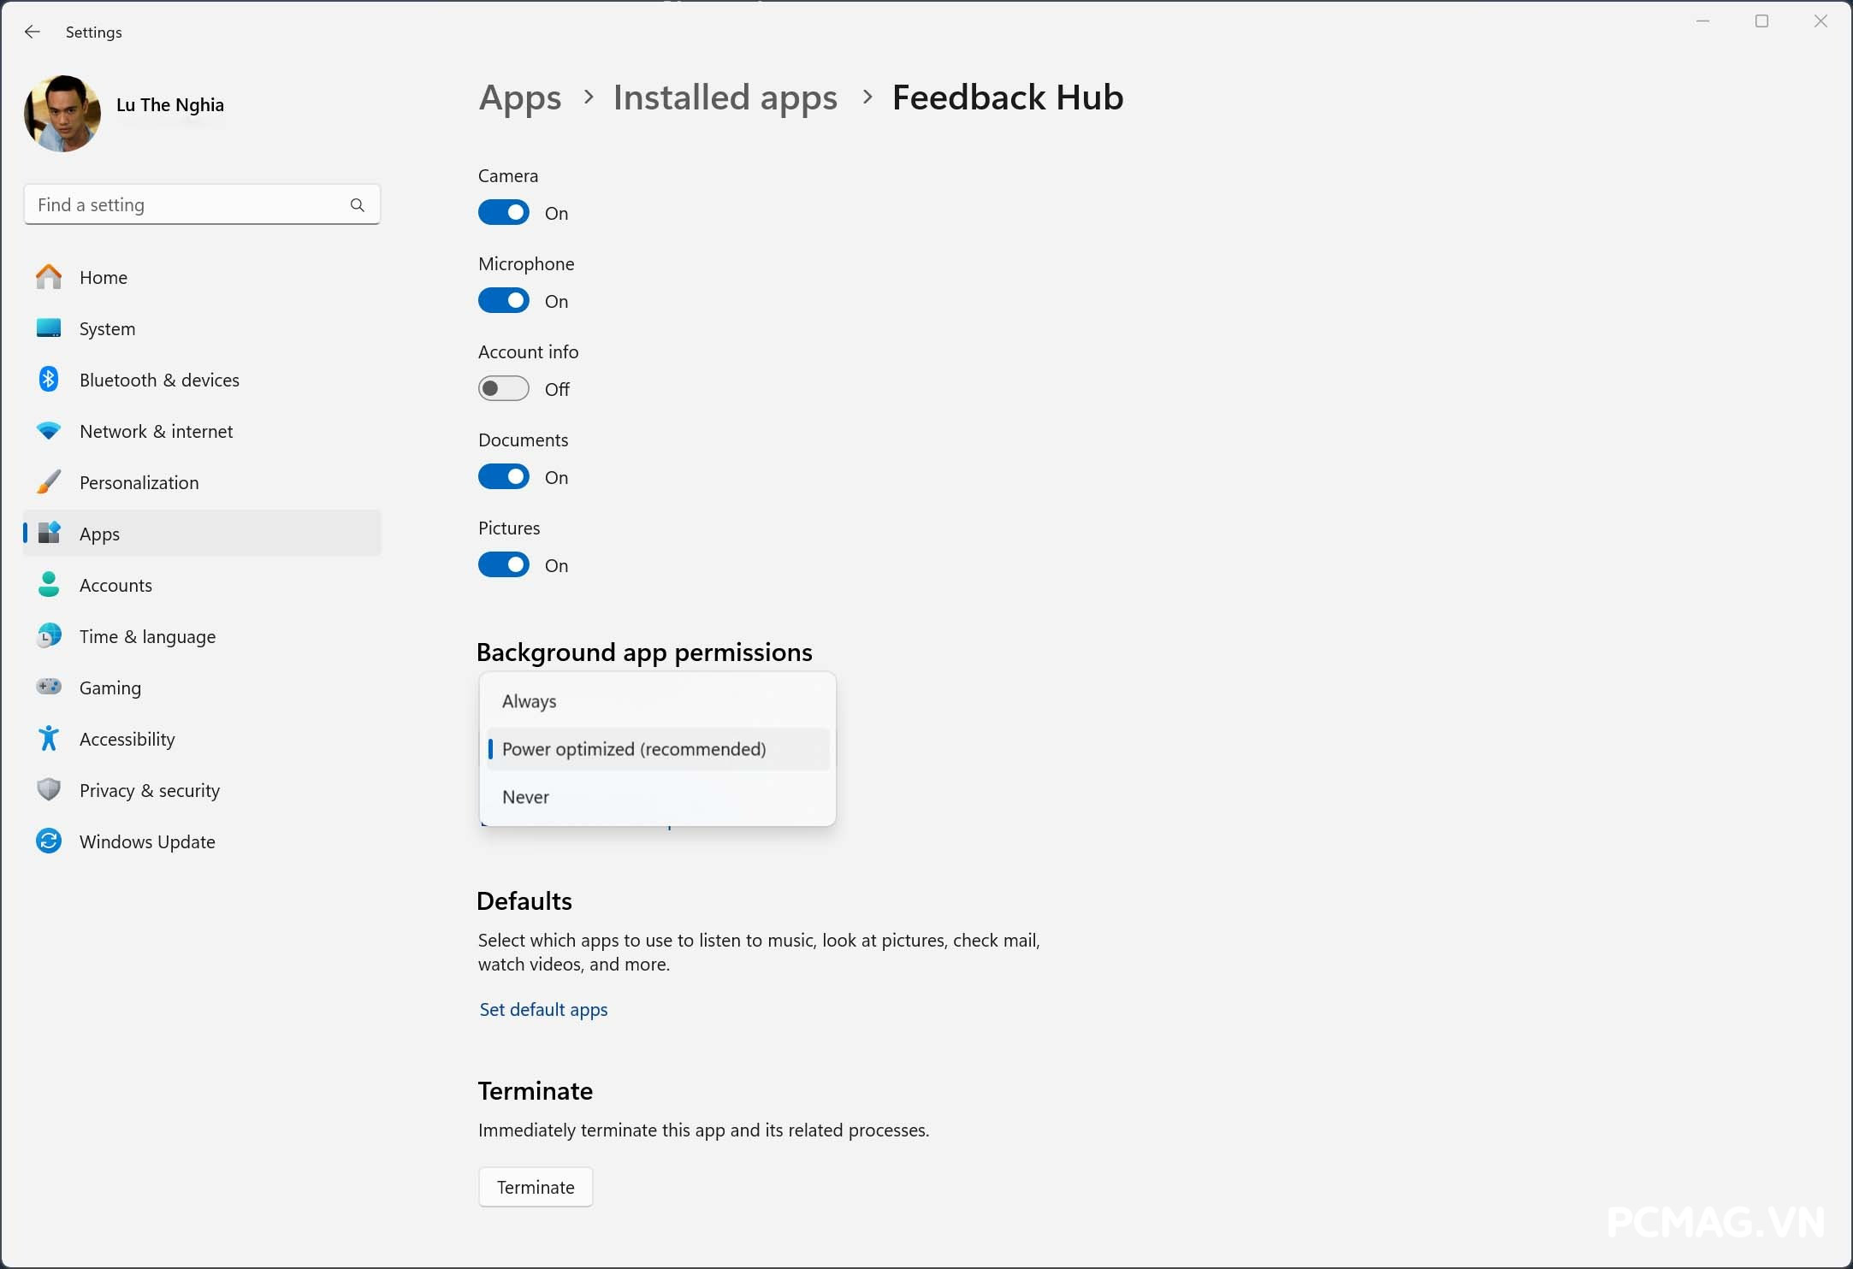Go to Time & language section
Screen dimensions: 1853x1269
147,636
